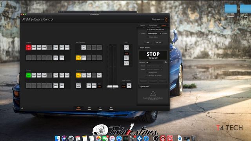Select CAM4 on the Program row
Image resolution: width=251 pixels, height=141 pixels.
44,47
